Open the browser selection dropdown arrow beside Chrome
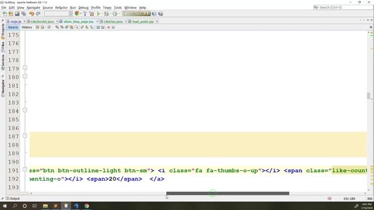This screenshot has height=210, width=374. [x=81, y=14]
